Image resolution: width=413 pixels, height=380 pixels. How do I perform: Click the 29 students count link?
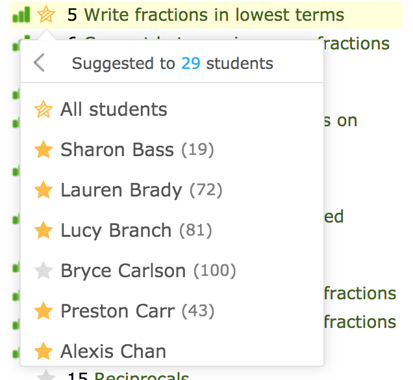click(x=190, y=64)
